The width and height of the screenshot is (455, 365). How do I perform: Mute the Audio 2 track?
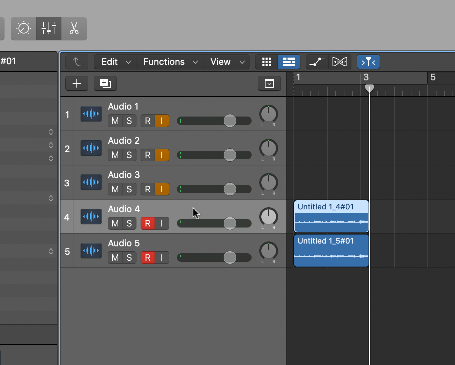[115, 155]
